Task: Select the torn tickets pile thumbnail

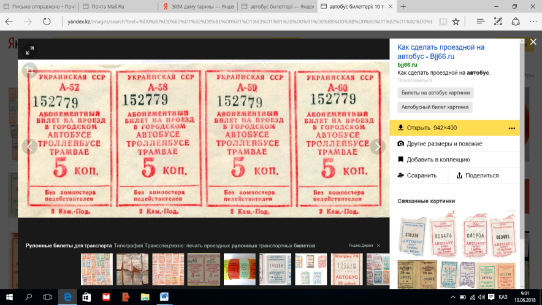Action: (x=132, y=269)
